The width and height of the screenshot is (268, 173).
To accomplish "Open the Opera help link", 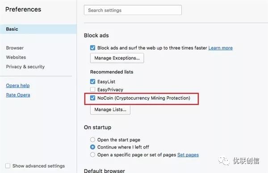I will tap(18, 86).
